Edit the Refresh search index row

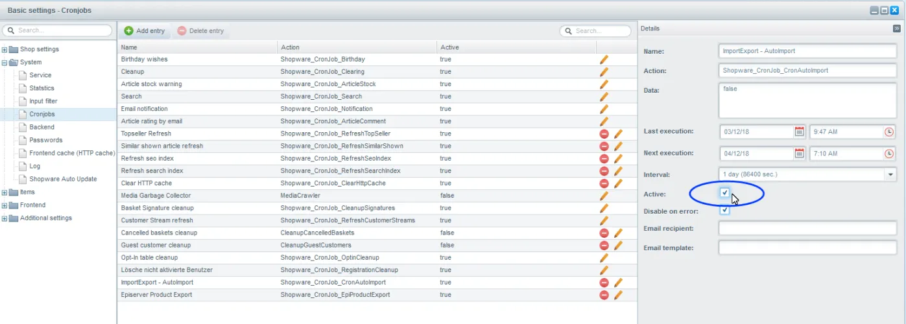(x=618, y=170)
